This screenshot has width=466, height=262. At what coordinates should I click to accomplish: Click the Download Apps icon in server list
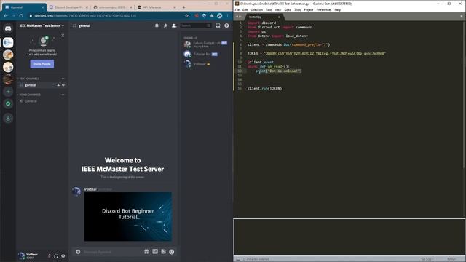8,118
